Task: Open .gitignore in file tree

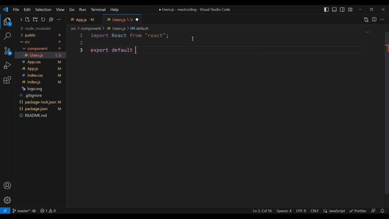Action: 33,96
